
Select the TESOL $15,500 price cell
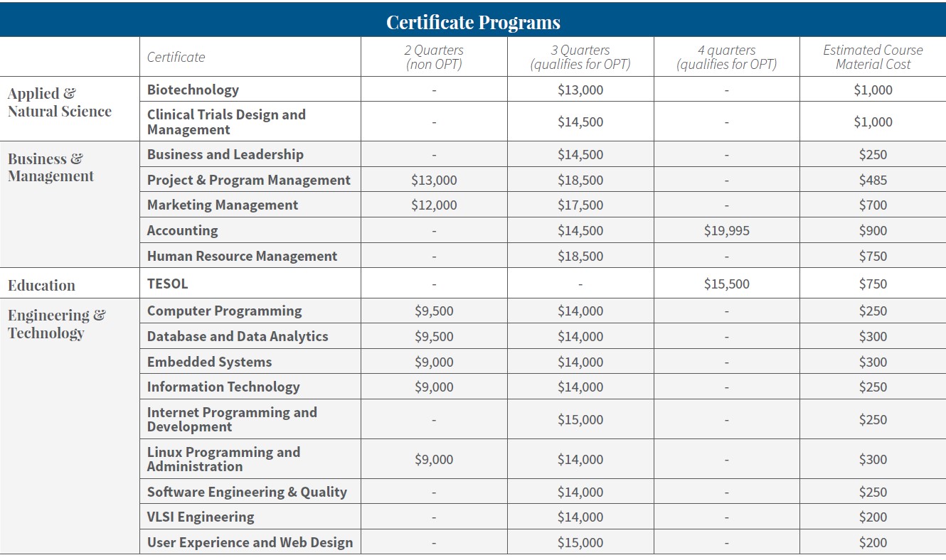pos(727,284)
